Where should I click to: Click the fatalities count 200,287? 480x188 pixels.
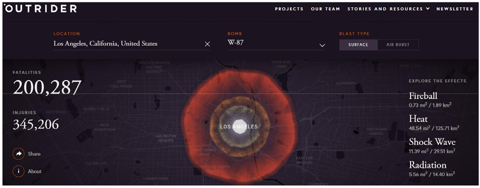pyautogui.click(x=47, y=87)
